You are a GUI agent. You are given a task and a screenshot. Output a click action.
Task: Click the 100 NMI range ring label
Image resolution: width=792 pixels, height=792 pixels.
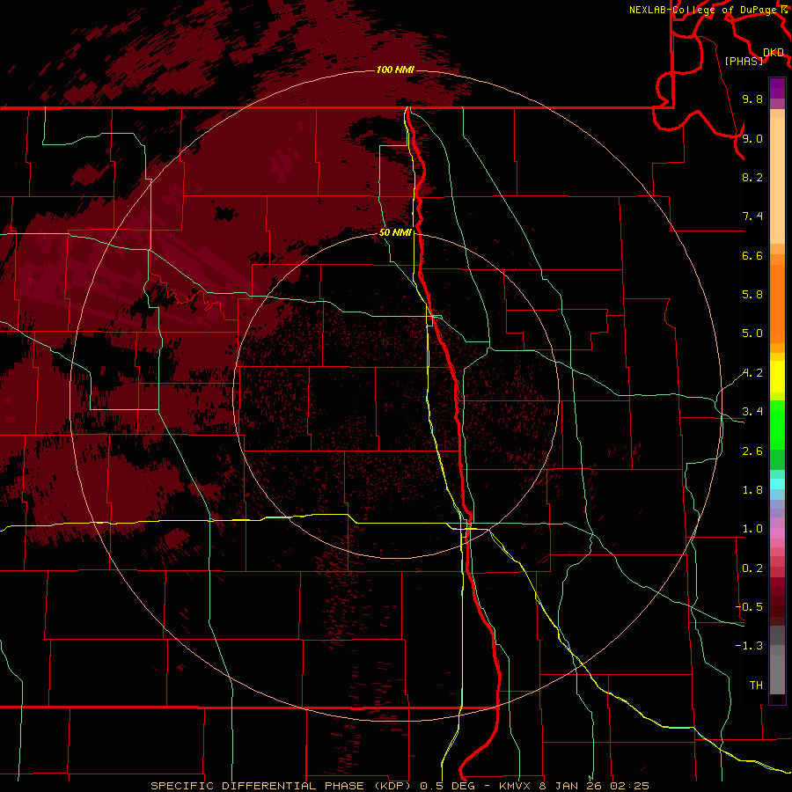tap(395, 70)
